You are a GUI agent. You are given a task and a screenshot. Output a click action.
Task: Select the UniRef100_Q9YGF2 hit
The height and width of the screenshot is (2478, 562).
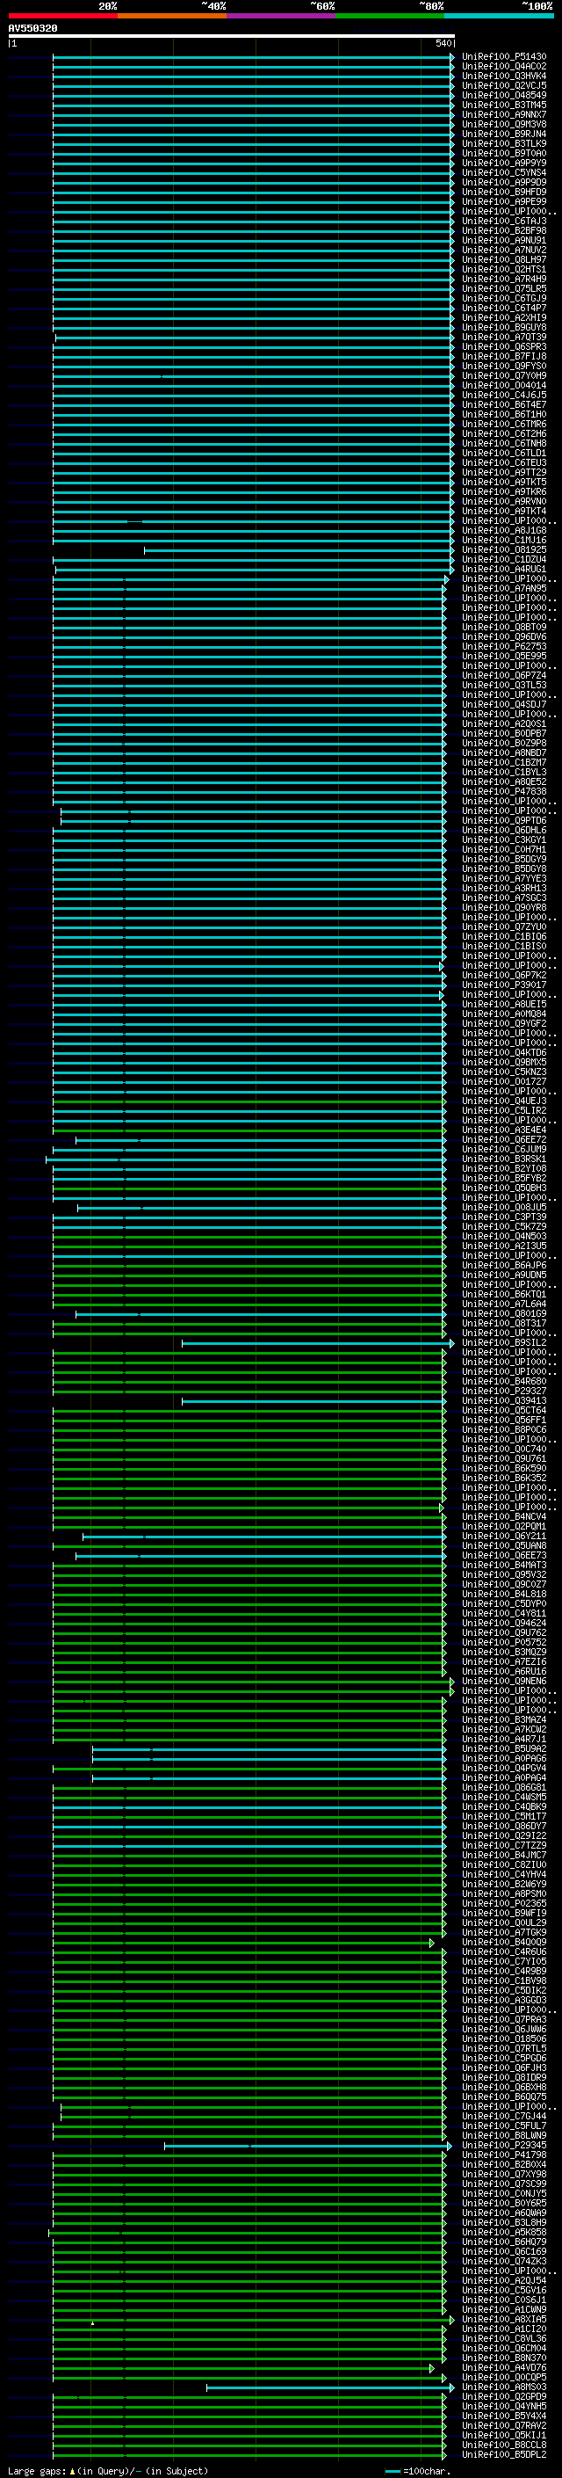point(504,1023)
